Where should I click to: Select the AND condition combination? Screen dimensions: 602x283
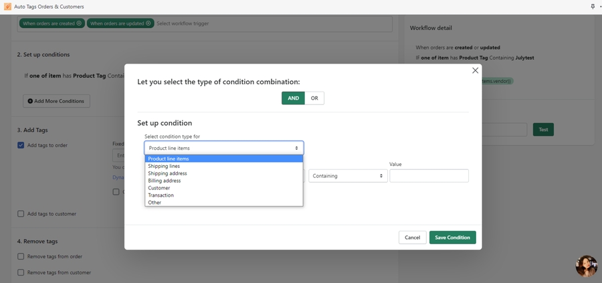coord(293,98)
